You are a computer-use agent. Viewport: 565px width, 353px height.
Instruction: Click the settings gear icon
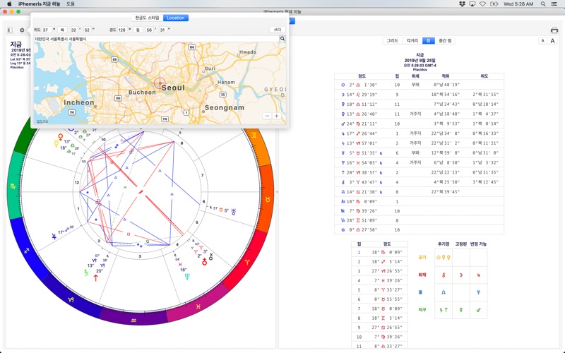22,30
